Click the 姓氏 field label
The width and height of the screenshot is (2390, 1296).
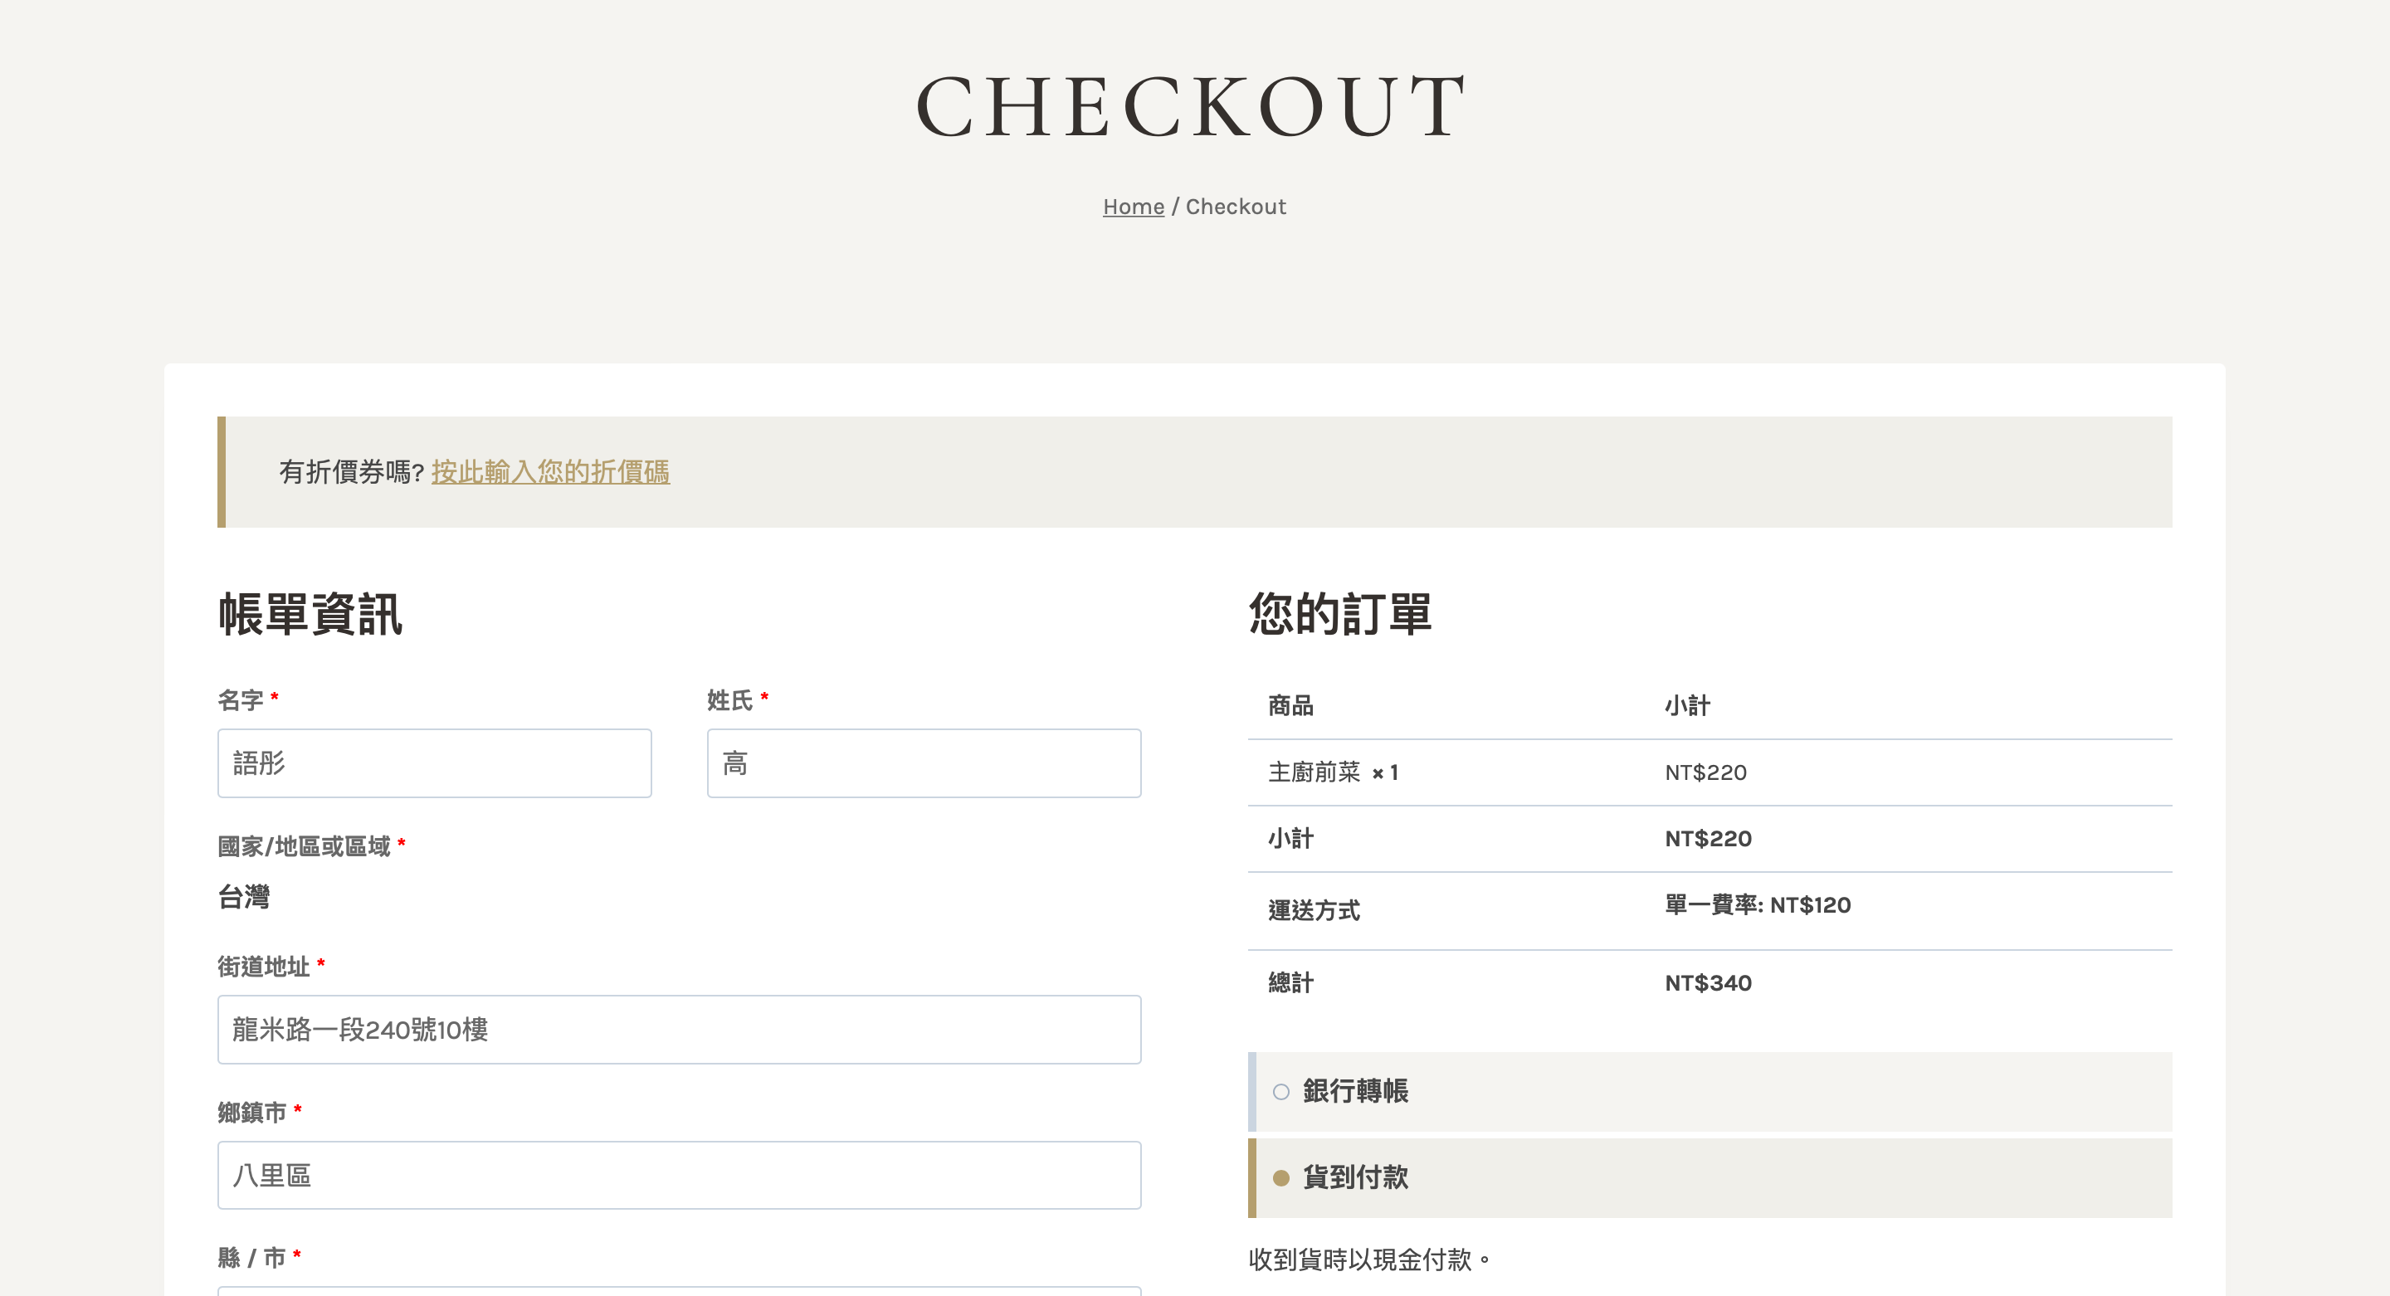(x=729, y=700)
